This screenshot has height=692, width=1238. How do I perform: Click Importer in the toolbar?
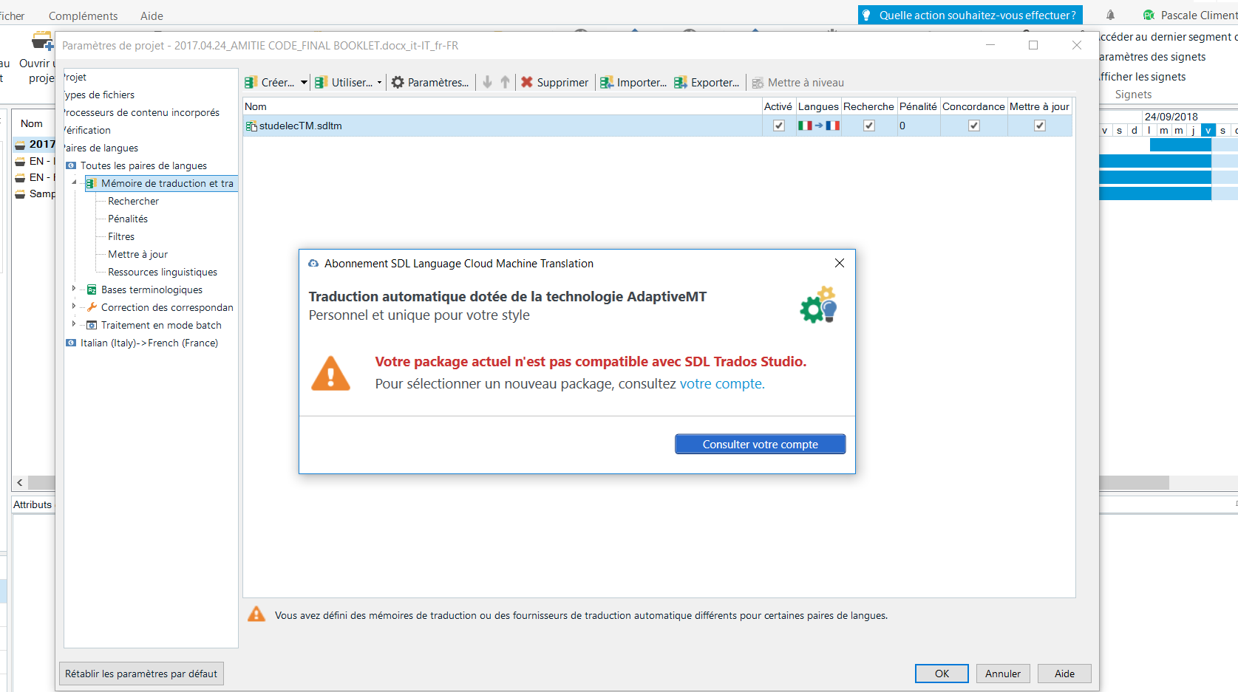pos(633,83)
